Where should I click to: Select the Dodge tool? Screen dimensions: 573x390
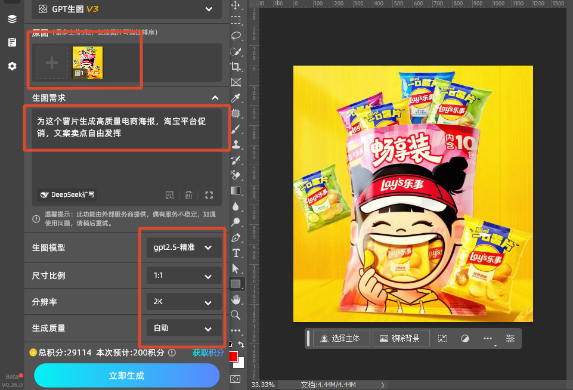pyautogui.click(x=236, y=221)
